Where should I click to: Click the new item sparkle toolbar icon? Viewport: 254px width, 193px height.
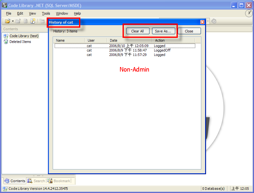tap(33, 21)
